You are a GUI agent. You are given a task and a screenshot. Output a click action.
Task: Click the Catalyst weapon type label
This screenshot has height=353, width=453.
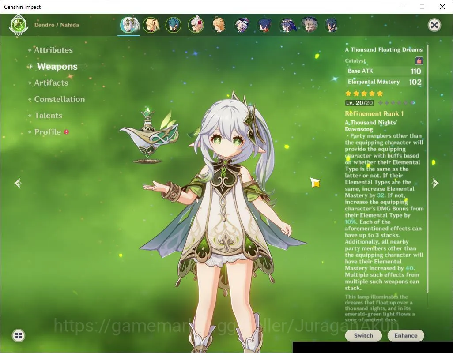(355, 60)
